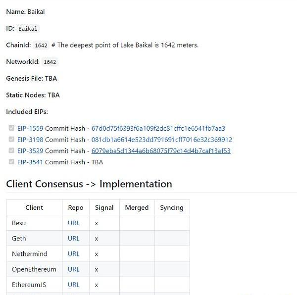The width and height of the screenshot is (297, 295).
Task: Toggle the EIP-1559 checkbox
Action: [11, 128]
